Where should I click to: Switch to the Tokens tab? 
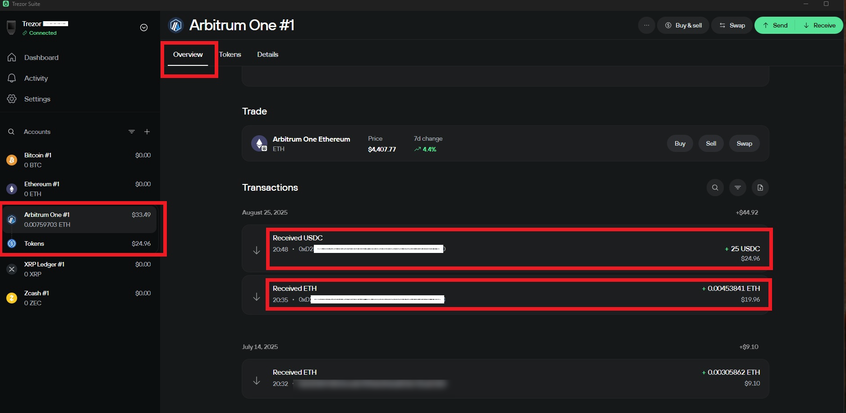230,55
